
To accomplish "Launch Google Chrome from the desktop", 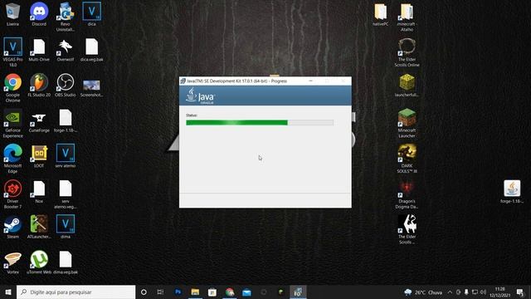I will click(x=12, y=88).
